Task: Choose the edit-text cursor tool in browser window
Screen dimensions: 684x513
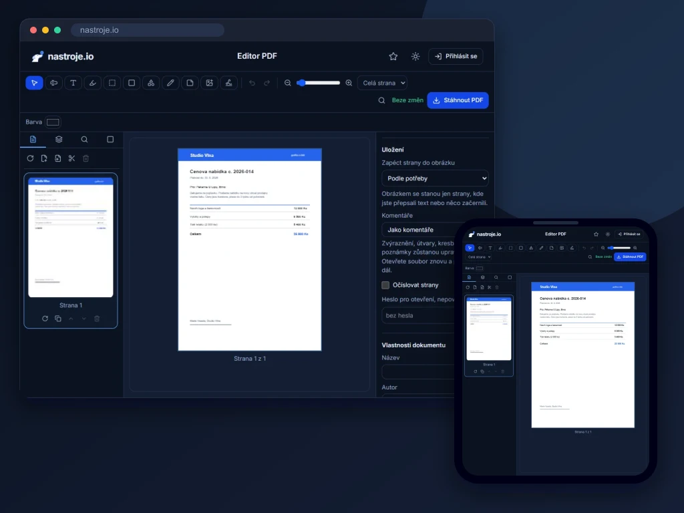Action: [x=53, y=83]
